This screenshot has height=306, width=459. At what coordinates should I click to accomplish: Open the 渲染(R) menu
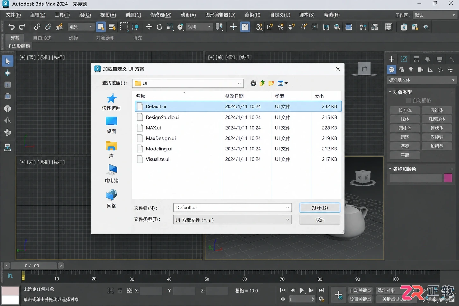(x=252, y=15)
